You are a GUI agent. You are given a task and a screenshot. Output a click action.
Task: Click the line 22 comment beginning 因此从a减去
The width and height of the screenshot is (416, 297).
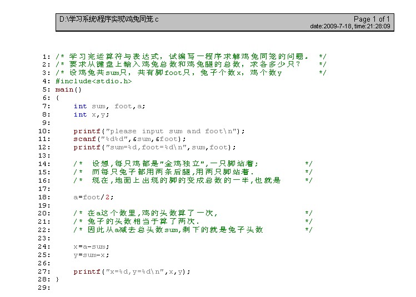(193, 230)
